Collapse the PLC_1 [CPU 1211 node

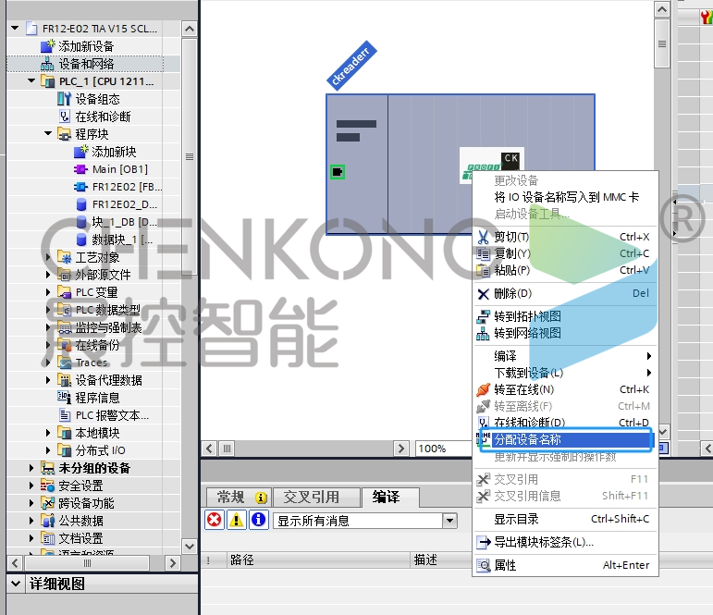[x=31, y=81]
